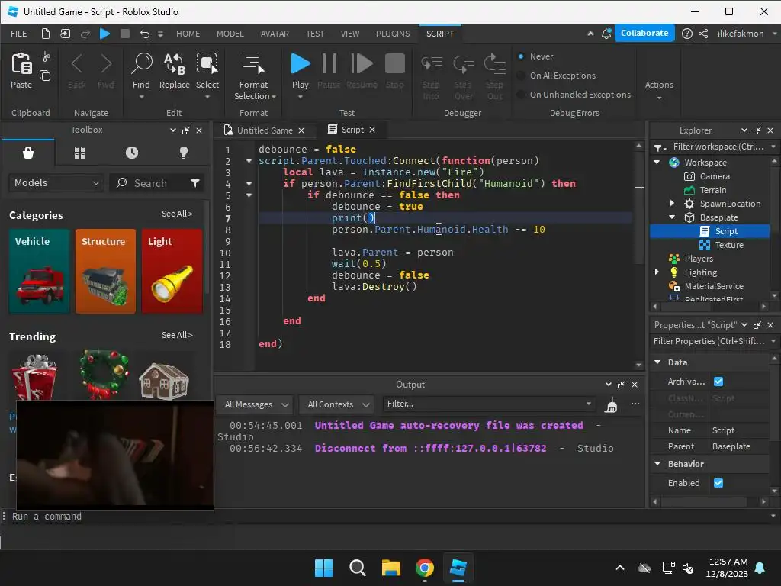Collapse the Behavior properties section
The image size is (781, 586).
(x=657, y=464)
